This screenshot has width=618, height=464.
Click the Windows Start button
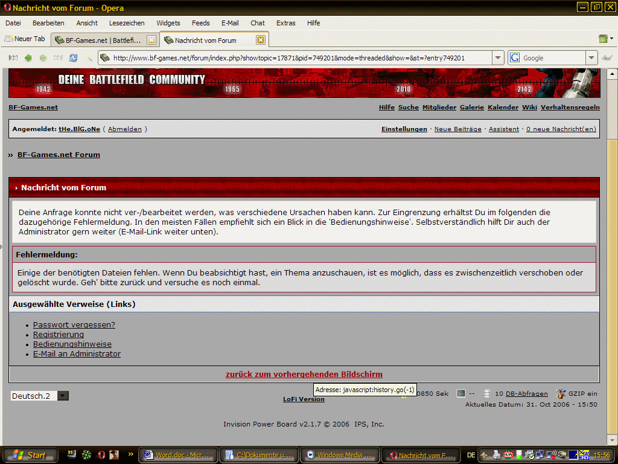click(x=30, y=455)
